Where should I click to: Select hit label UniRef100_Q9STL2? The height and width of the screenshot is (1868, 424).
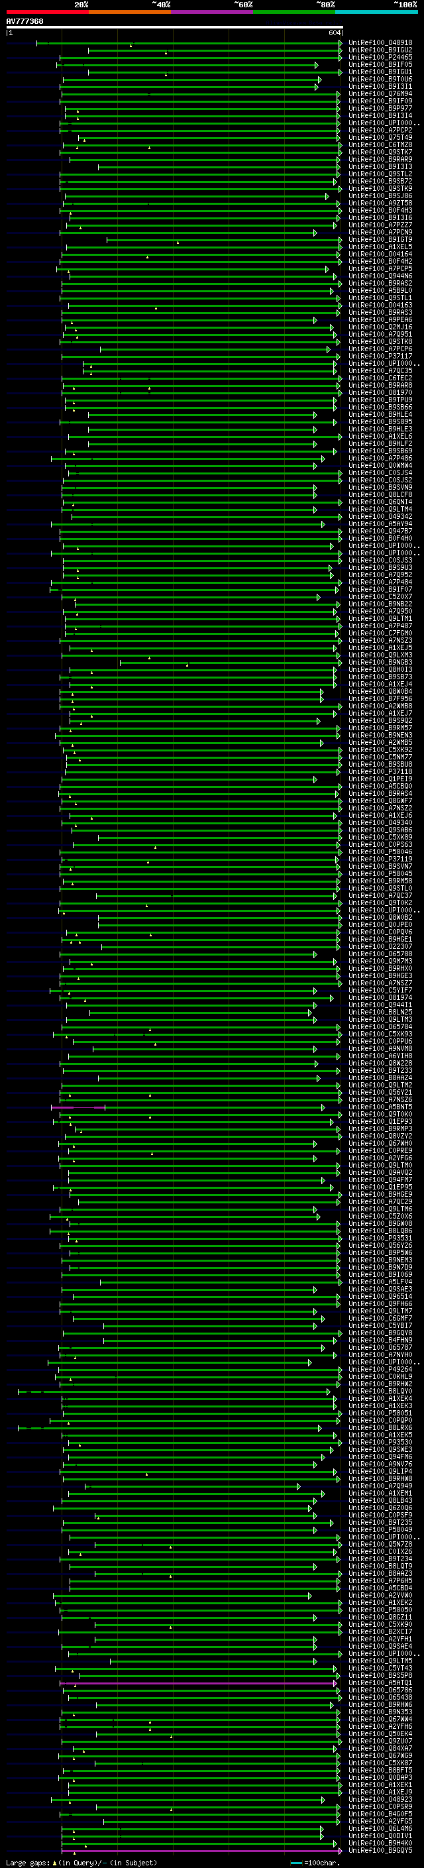[380, 174]
